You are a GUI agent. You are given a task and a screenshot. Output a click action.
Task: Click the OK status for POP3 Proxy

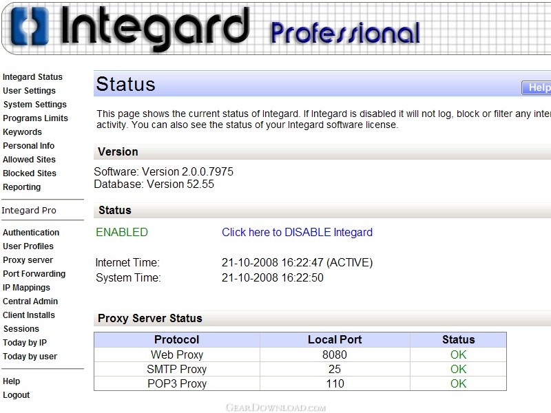458,383
